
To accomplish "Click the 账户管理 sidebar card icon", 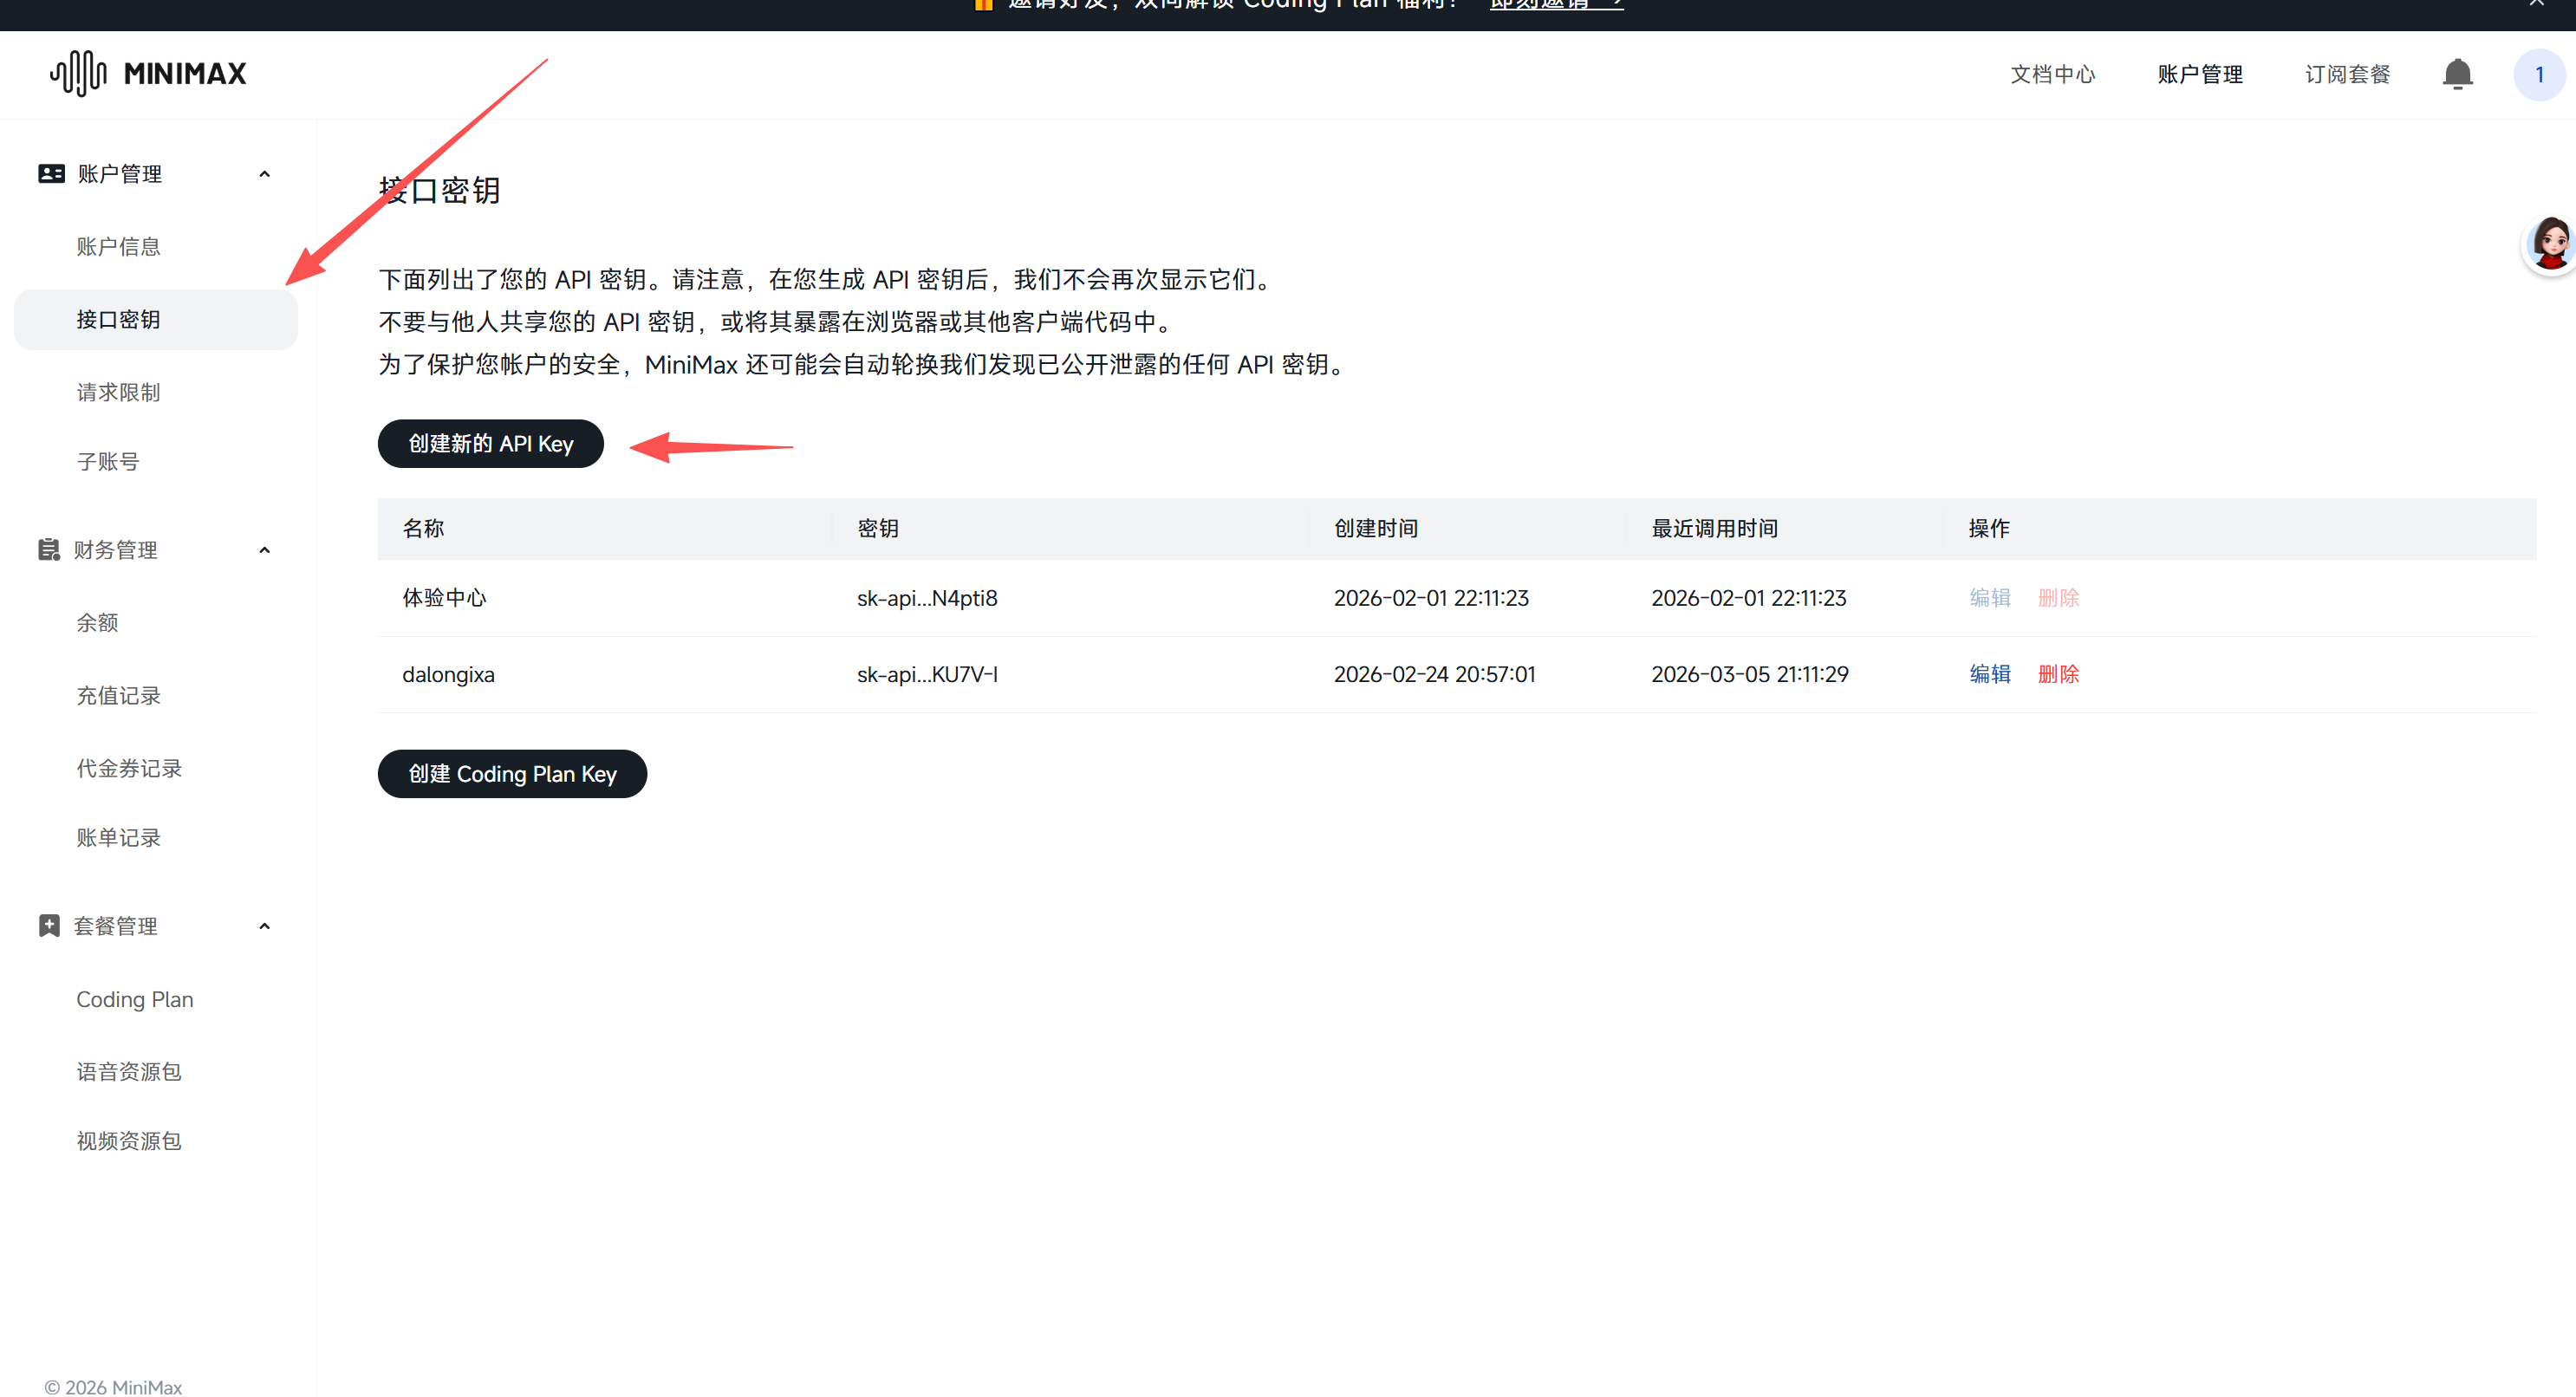I will 51,174.
